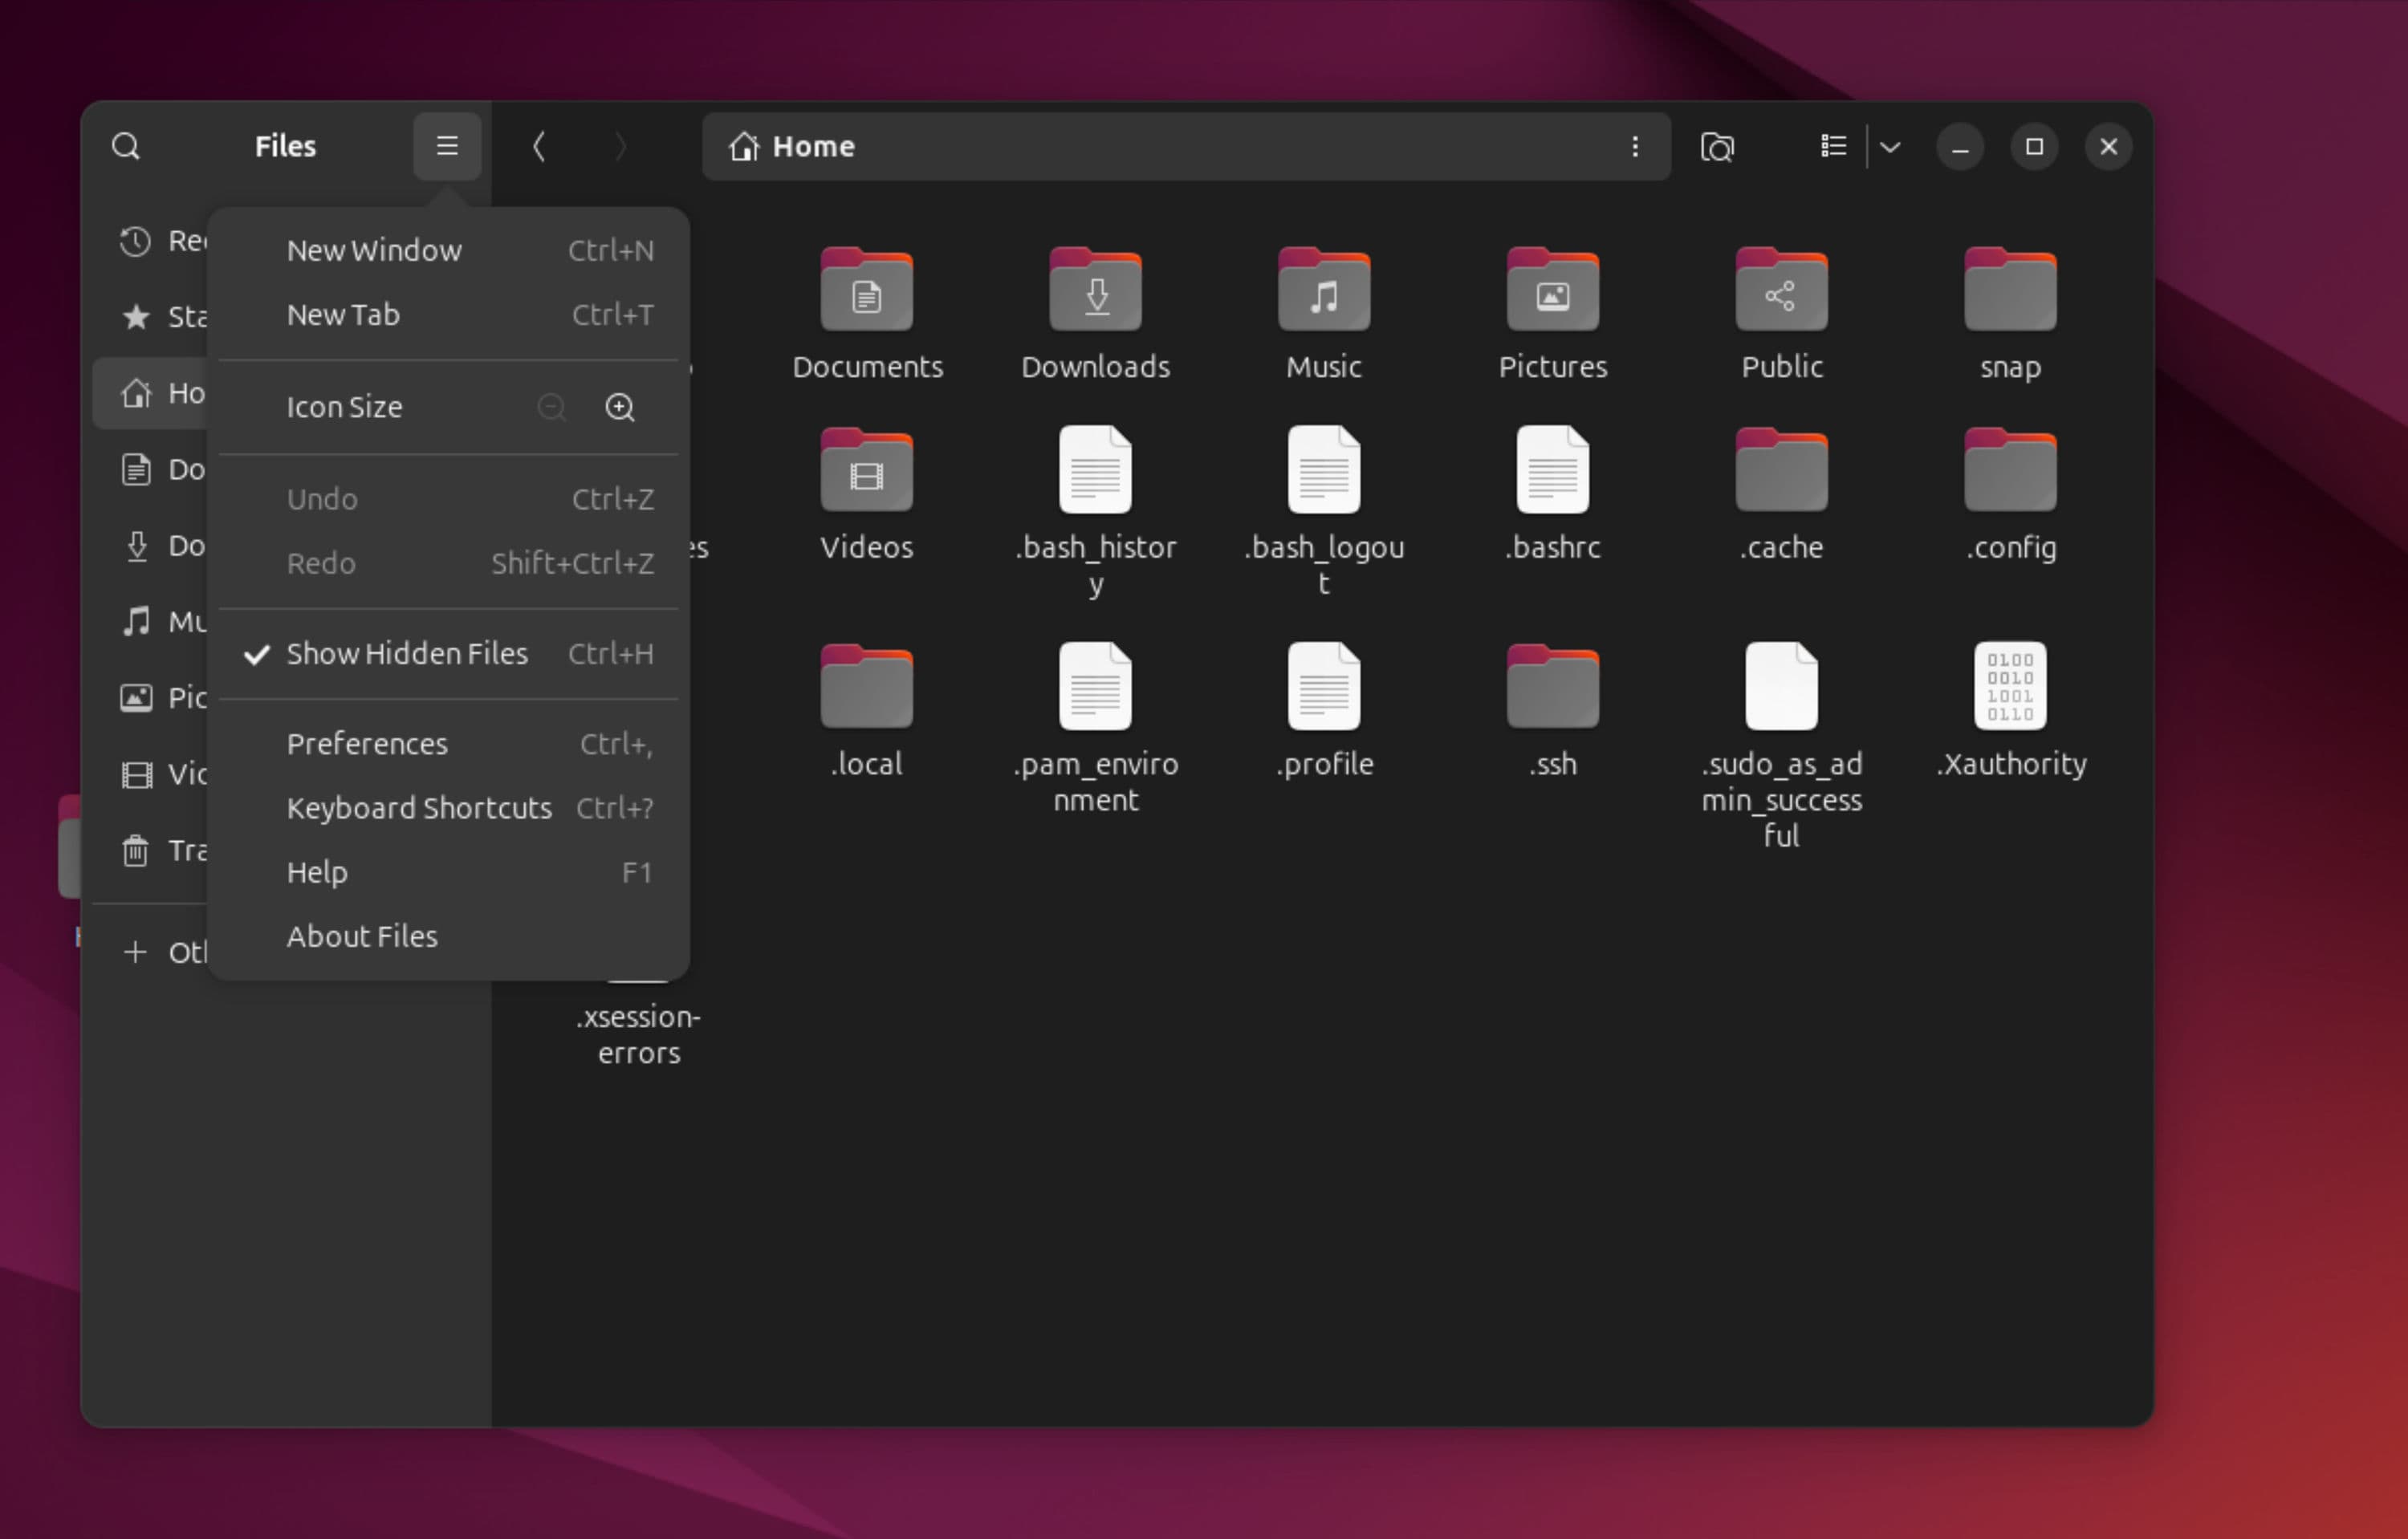Click the Home path bar button
Image resolution: width=2408 pixels, height=1539 pixels.
click(794, 147)
